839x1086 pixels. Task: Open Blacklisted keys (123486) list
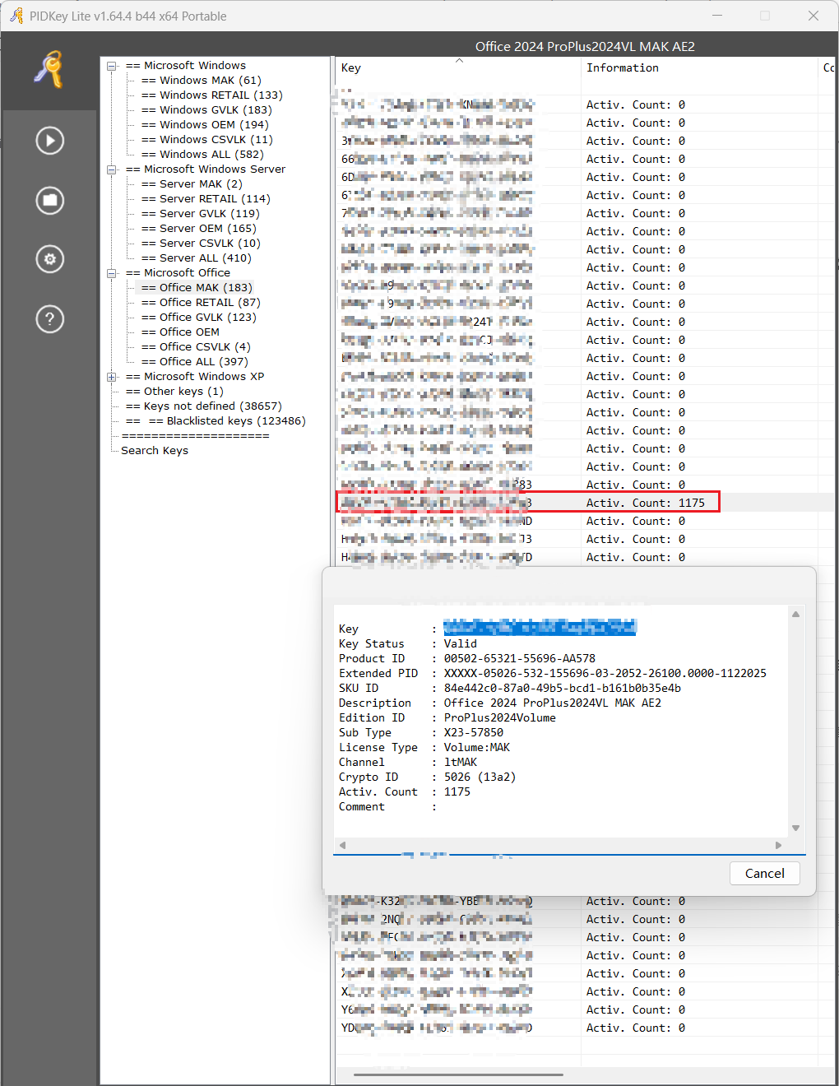[x=227, y=421]
